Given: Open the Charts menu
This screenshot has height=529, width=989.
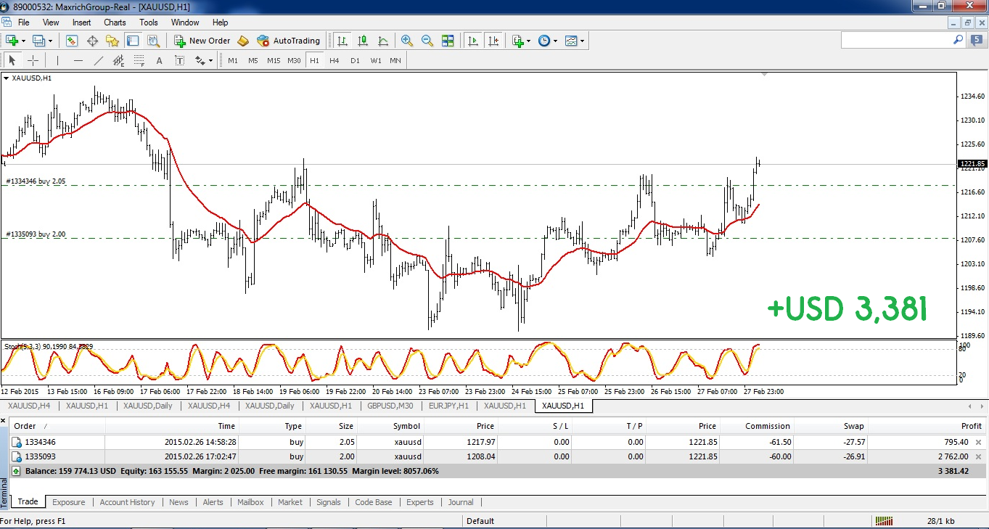Looking at the screenshot, I should click(115, 22).
